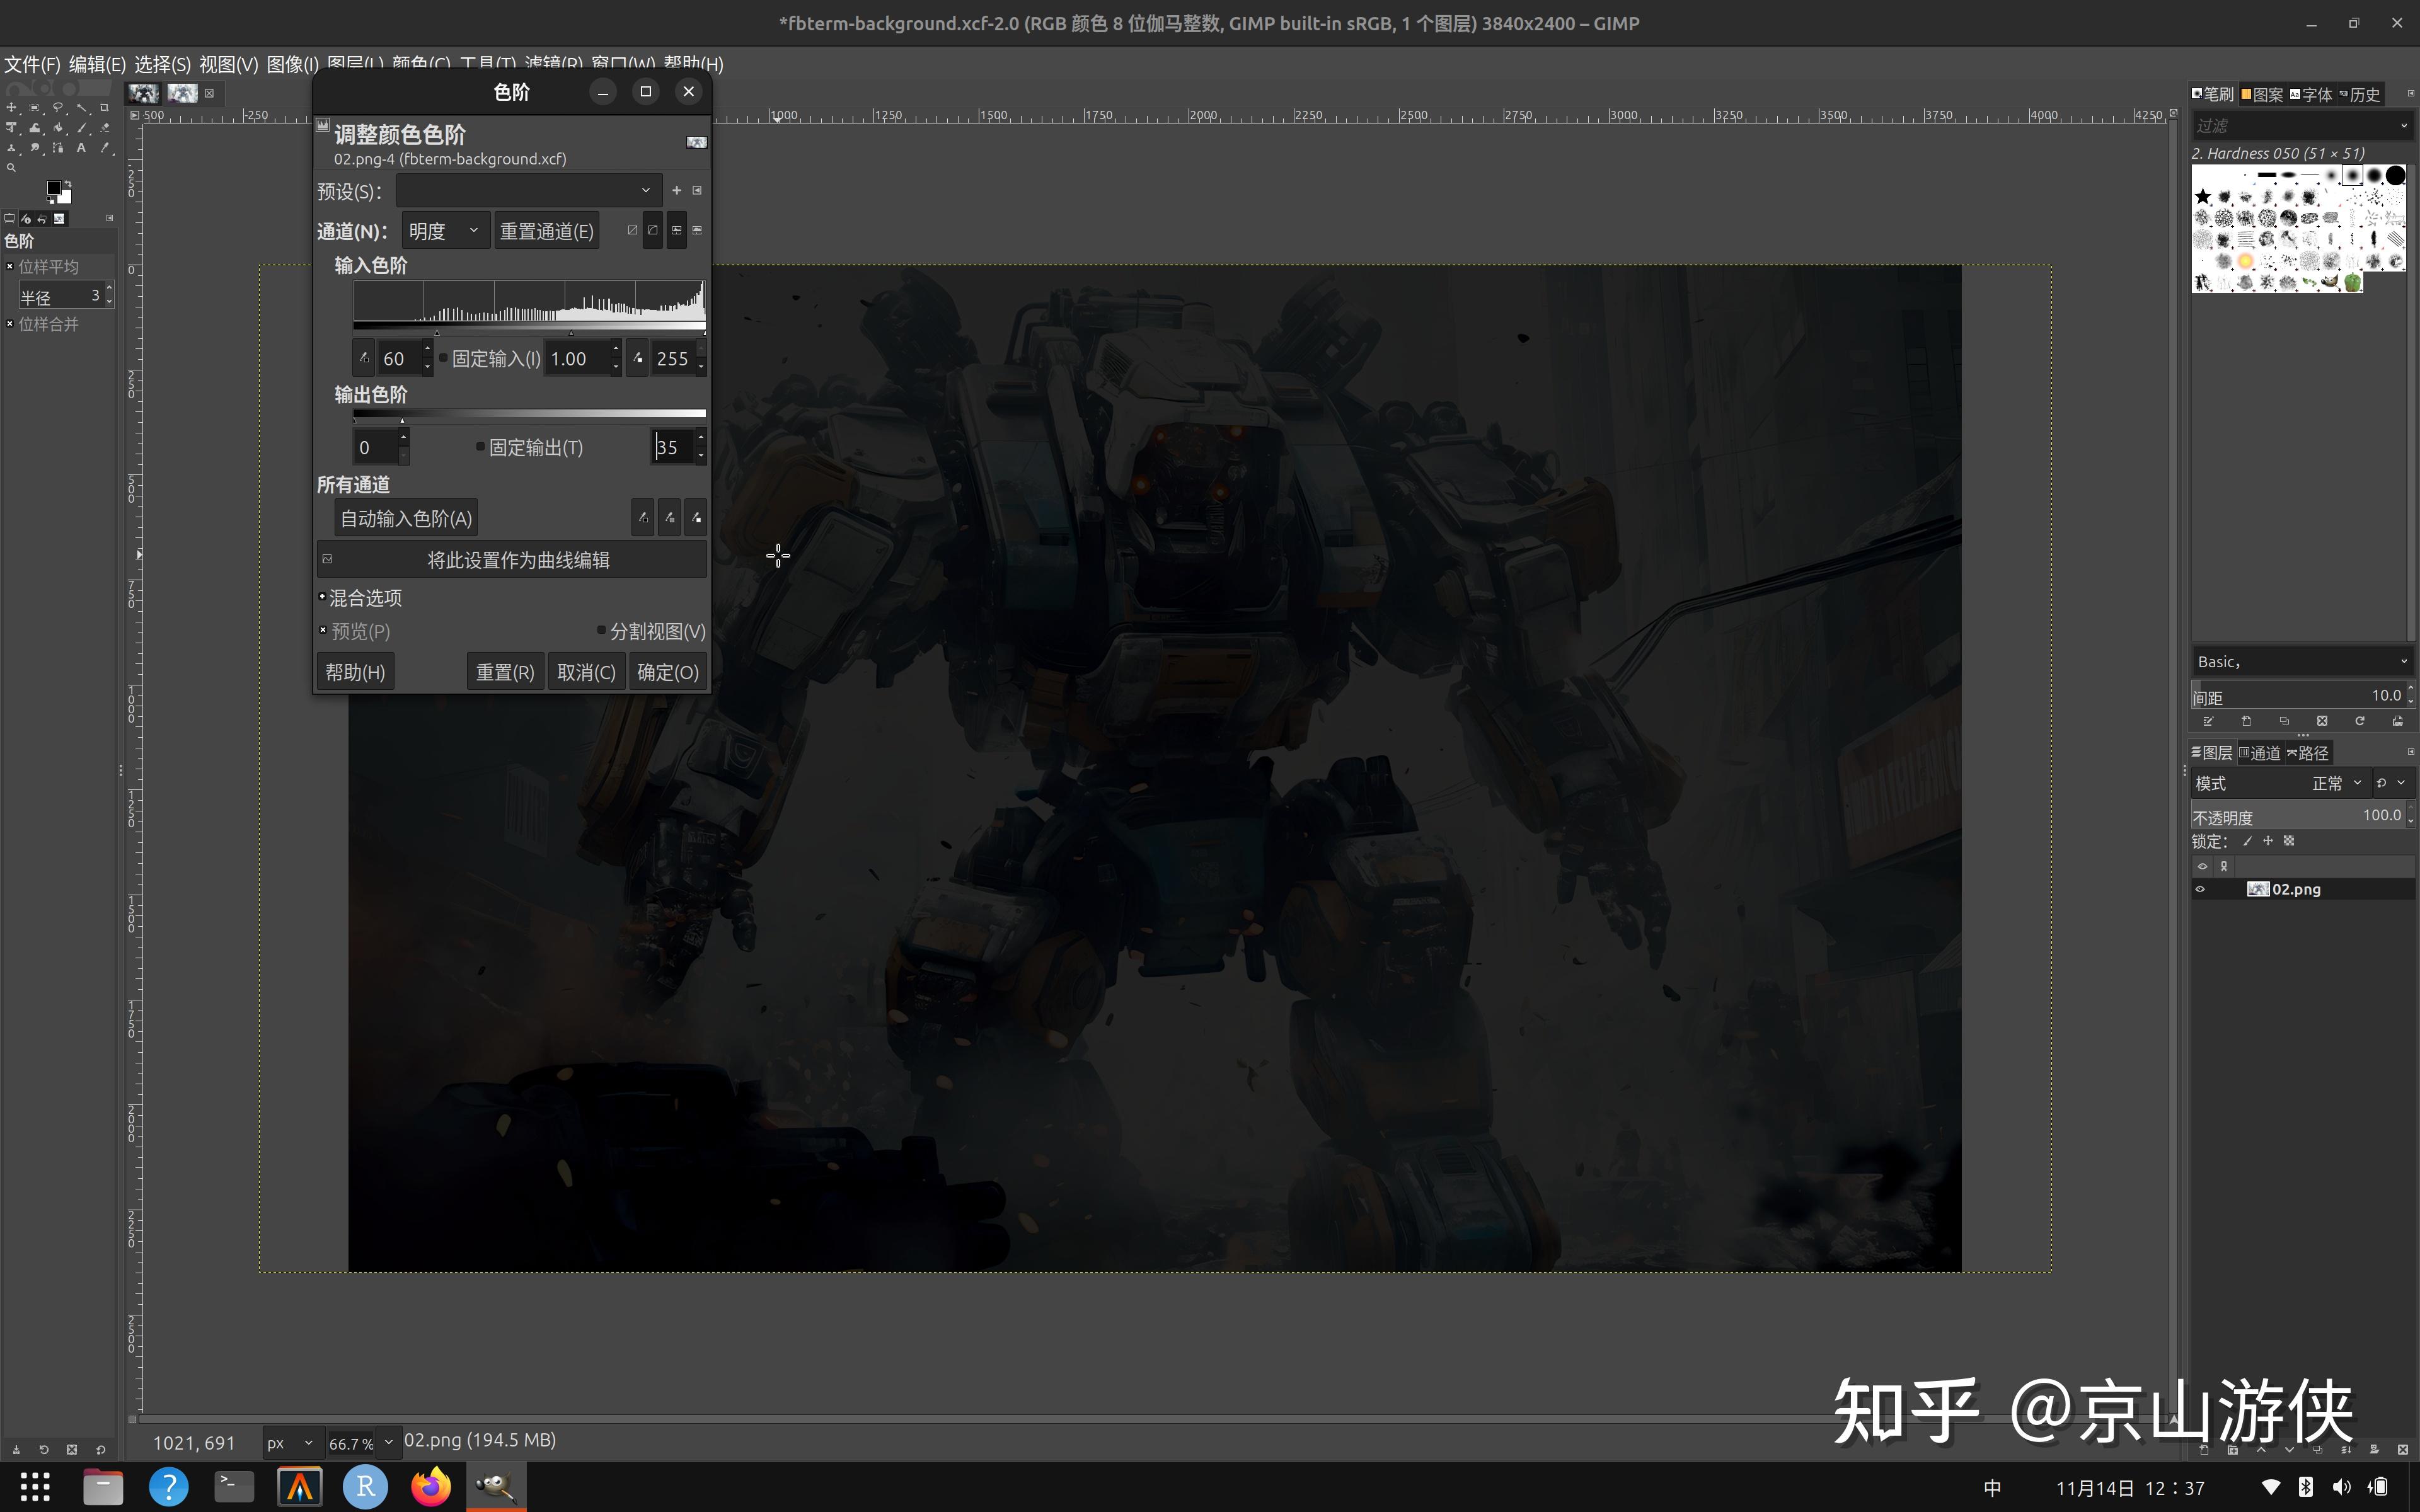Screen dimensions: 2420x1512
Task: Open the 预设(S) presets dropdown
Action: click(x=527, y=190)
